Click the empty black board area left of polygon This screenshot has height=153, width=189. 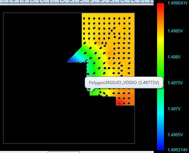(36, 78)
